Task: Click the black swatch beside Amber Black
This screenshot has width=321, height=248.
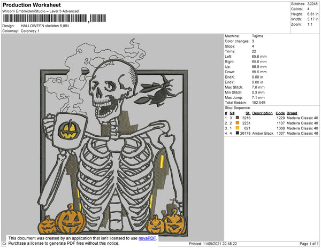Action: coord(238,133)
